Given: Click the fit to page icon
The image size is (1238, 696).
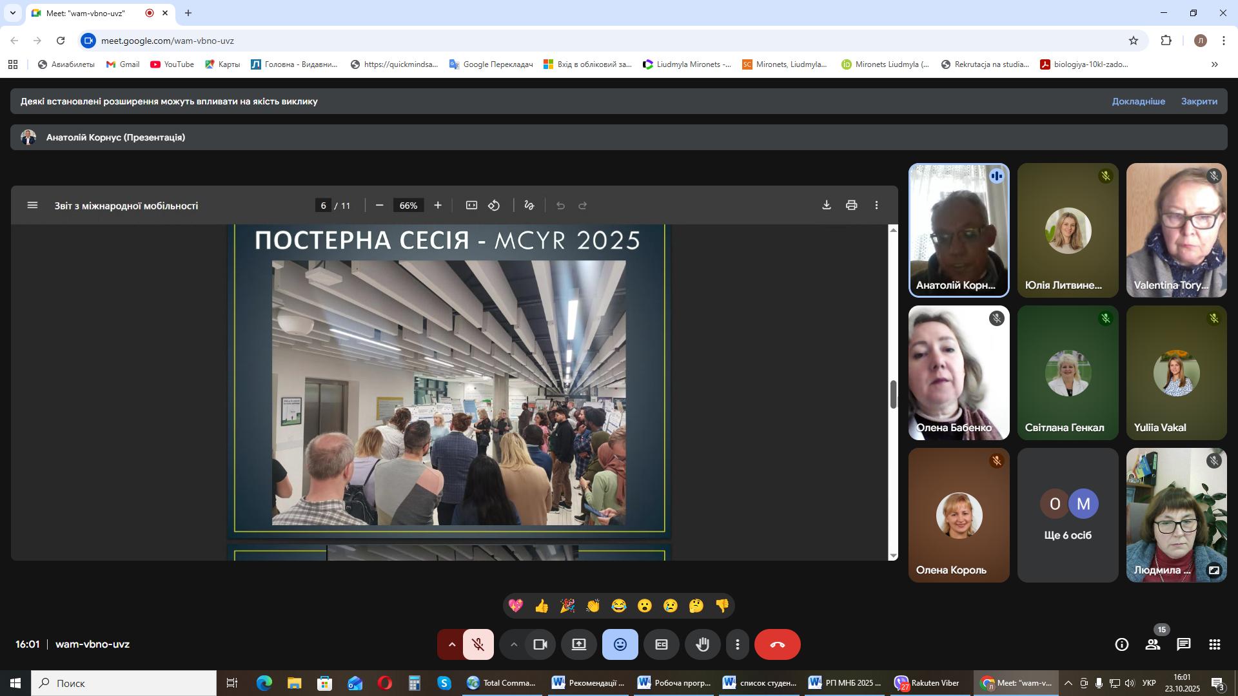Looking at the screenshot, I should coord(471,206).
